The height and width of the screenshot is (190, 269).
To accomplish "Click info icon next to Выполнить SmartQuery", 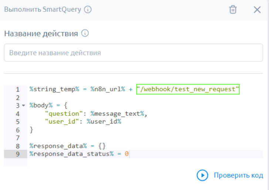I will (88, 10).
